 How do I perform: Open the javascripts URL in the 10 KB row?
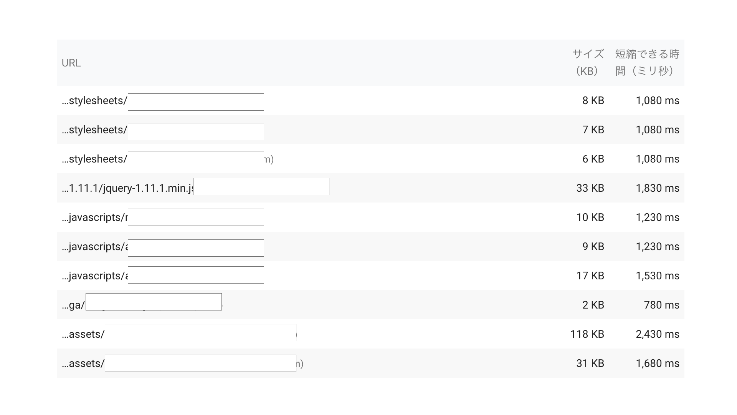(x=94, y=217)
